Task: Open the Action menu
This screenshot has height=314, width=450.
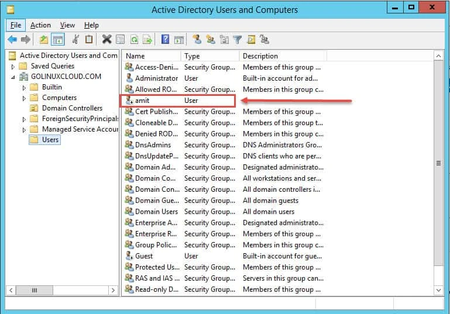Action: click(40, 25)
